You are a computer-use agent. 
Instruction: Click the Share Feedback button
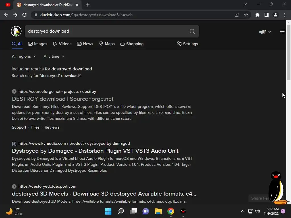tap(259, 198)
